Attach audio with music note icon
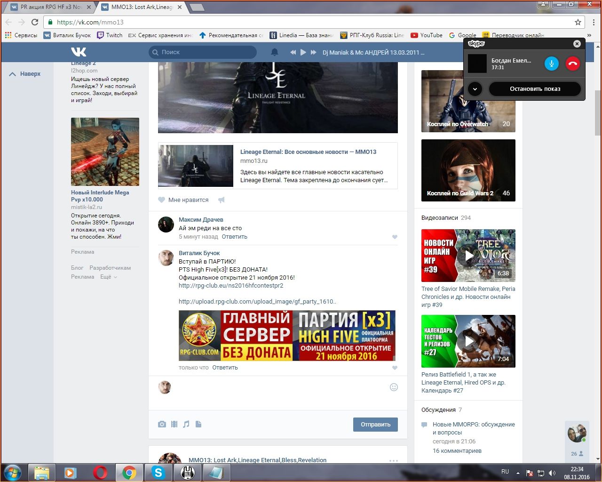Screen dimensions: 602x482 [x=186, y=424]
